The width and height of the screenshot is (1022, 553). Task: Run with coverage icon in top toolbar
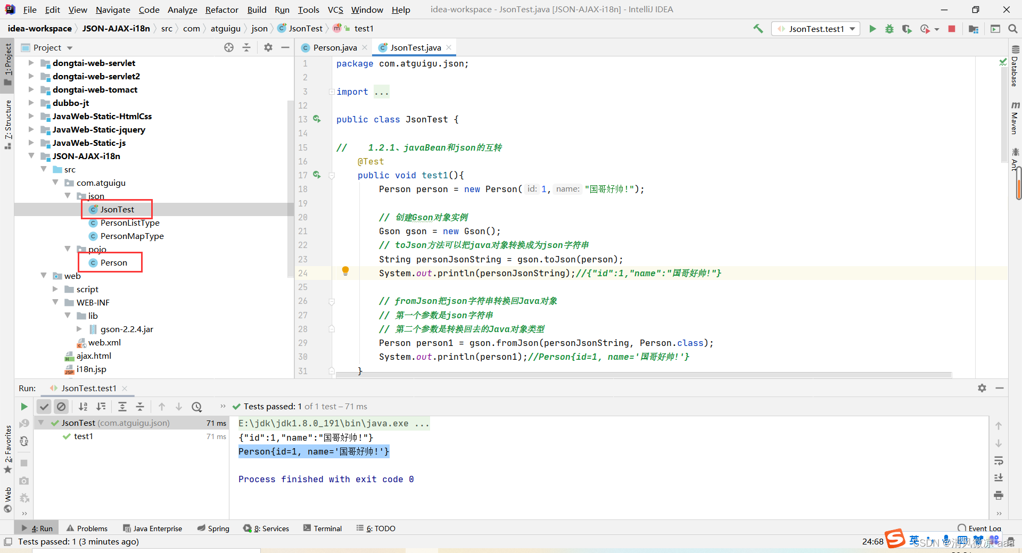pos(906,29)
